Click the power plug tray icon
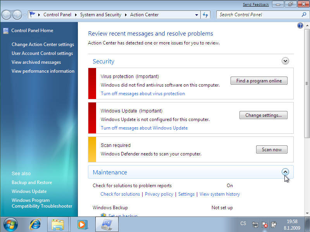Screen dimensions: 310x232 [274, 225]
